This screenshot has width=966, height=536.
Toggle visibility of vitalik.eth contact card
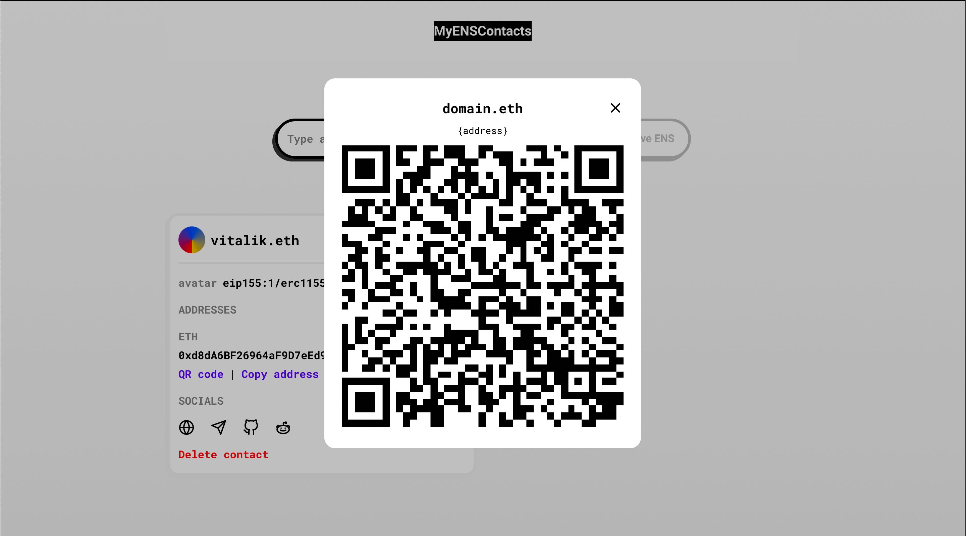(255, 240)
